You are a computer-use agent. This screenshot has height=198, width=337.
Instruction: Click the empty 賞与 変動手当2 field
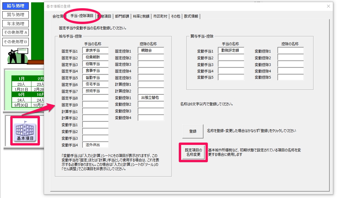231,57
